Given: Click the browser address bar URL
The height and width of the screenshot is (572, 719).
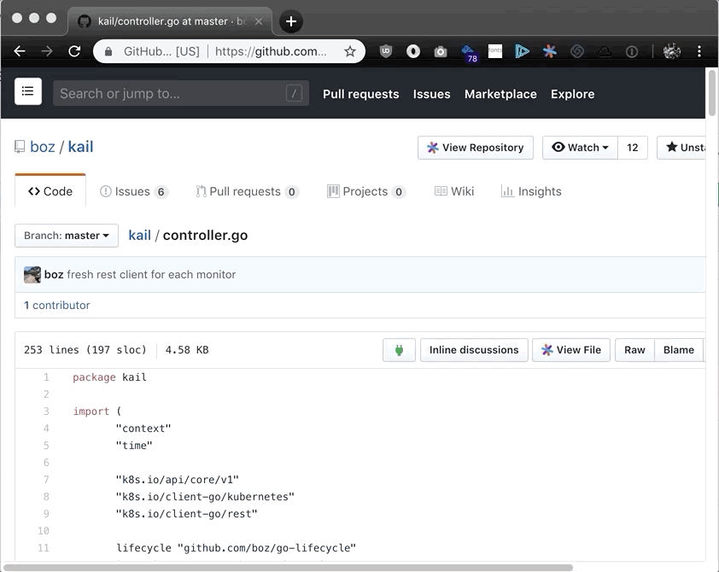Looking at the screenshot, I should pyautogui.click(x=271, y=51).
